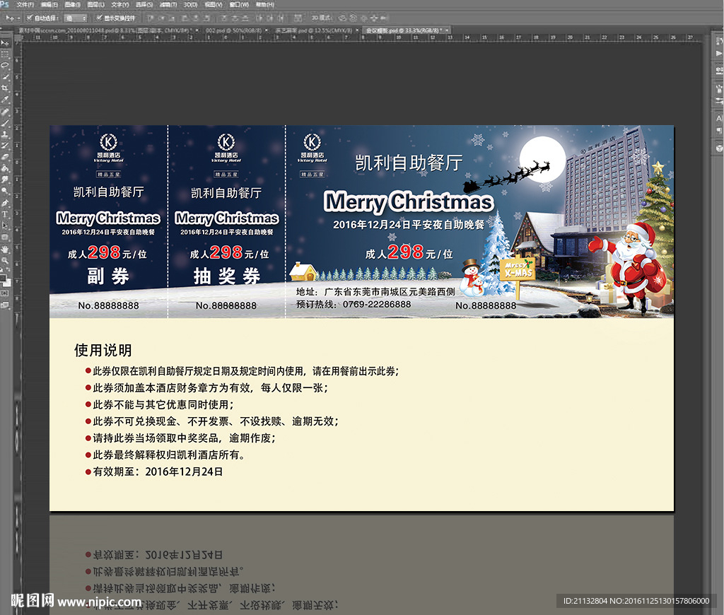Select the Eyedropper tool
Image resolution: width=724 pixels, height=615 pixels.
click(5, 99)
